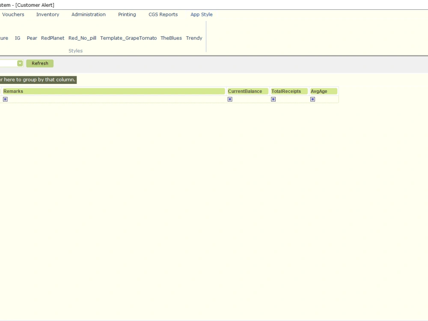428x321 pixels.
Task: Select the App Style tab
Action: click(x=202, y=15)
